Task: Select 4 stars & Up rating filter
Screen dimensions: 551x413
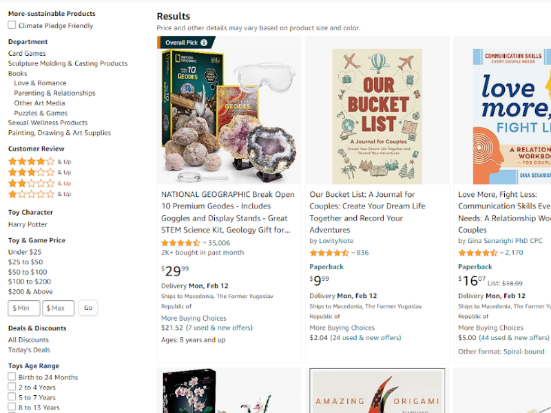Action: pos(40,162)
